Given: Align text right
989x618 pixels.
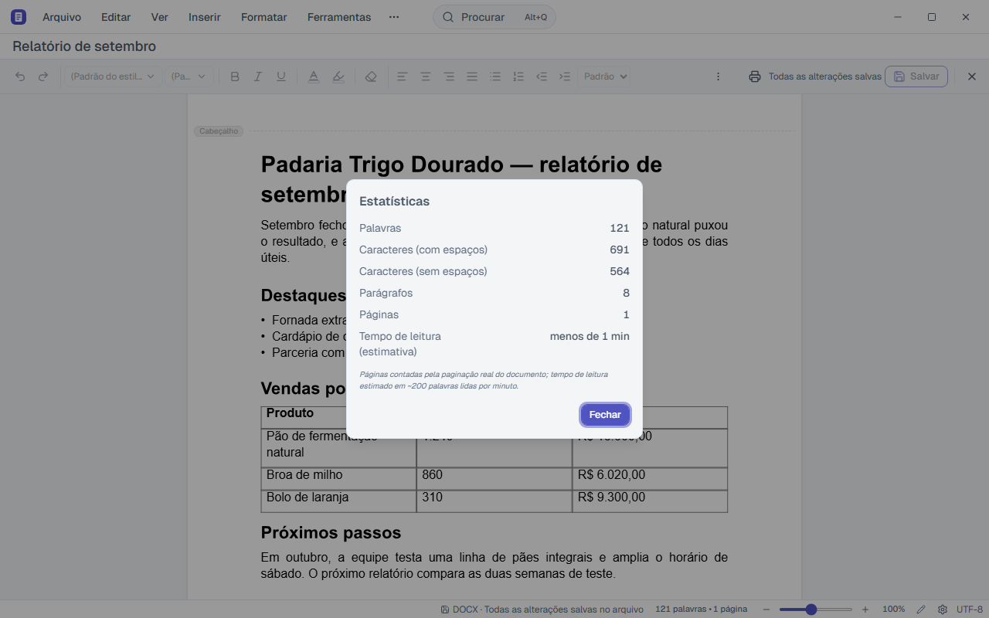Looking at the screenshot, I should coord(449,76).
